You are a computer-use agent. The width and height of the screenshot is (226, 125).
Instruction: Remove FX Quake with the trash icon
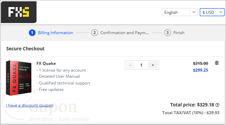coord(217,63)
